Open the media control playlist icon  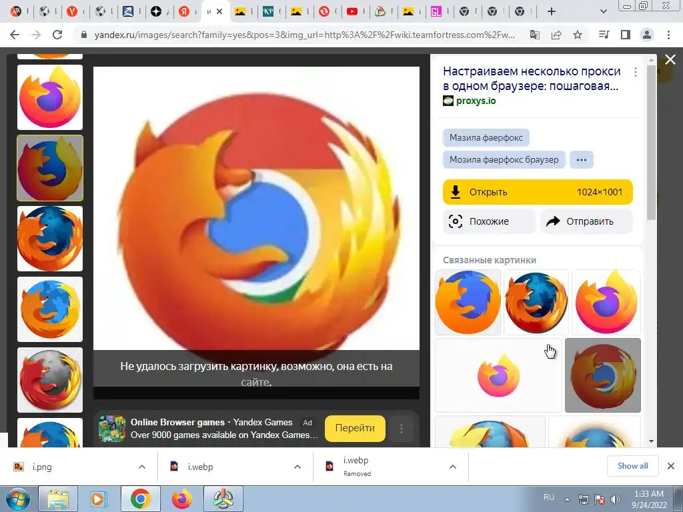click(x=604, y=35)
